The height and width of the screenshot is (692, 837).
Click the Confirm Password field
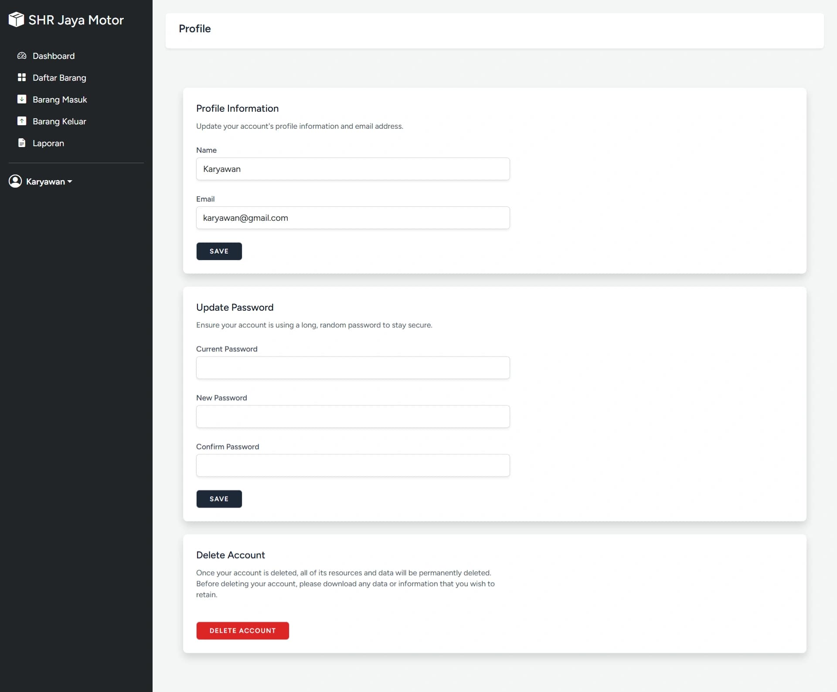click(x=353, y=466)
